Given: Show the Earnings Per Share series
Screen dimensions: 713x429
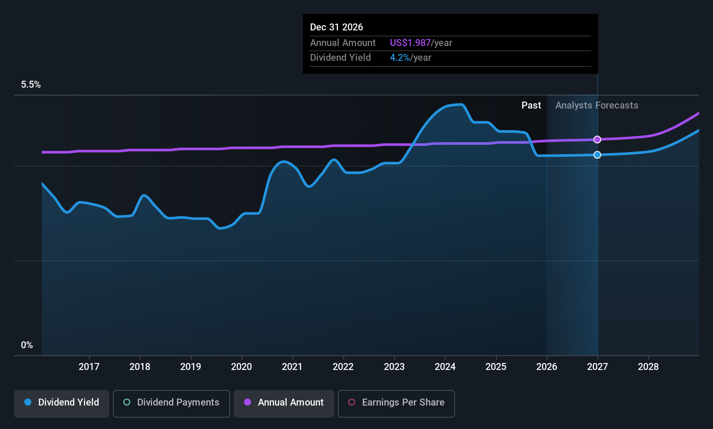Looking at the screenshot, I should click(396, 403).
